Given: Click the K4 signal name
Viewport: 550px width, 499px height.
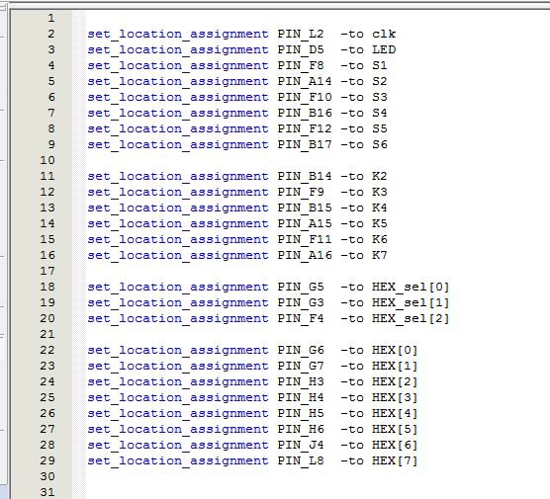Looking at the screenshot, I should click(x=380, y=208).
